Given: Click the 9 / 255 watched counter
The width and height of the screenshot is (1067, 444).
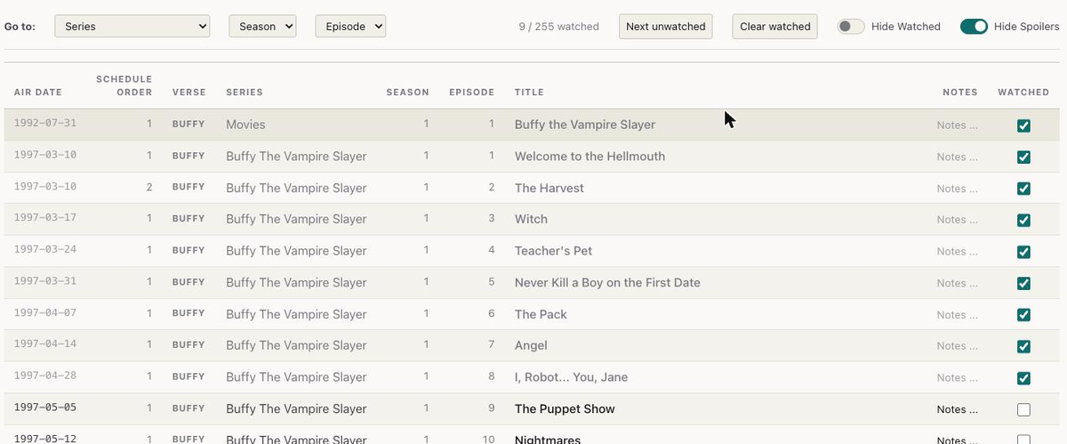Looking at the screenshot, I should point(558,27).
